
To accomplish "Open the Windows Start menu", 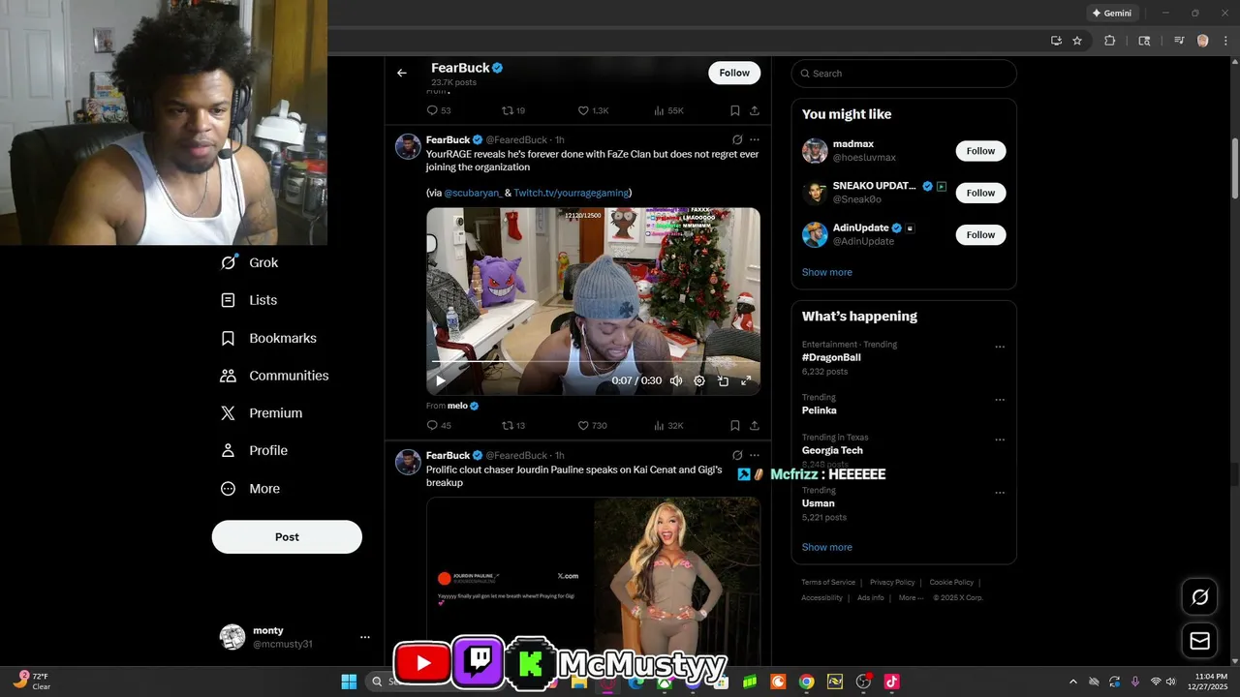I will click(349, 682).
